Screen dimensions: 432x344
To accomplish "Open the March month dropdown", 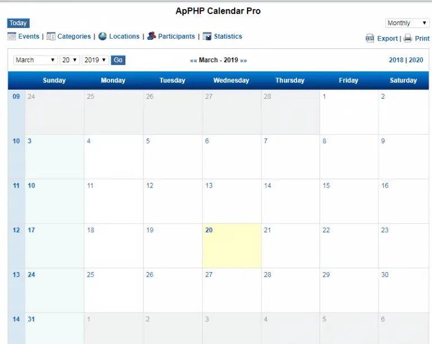I will click(35, 60).
